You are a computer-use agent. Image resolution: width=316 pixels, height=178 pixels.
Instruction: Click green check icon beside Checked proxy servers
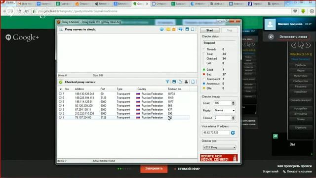point(61,82)
